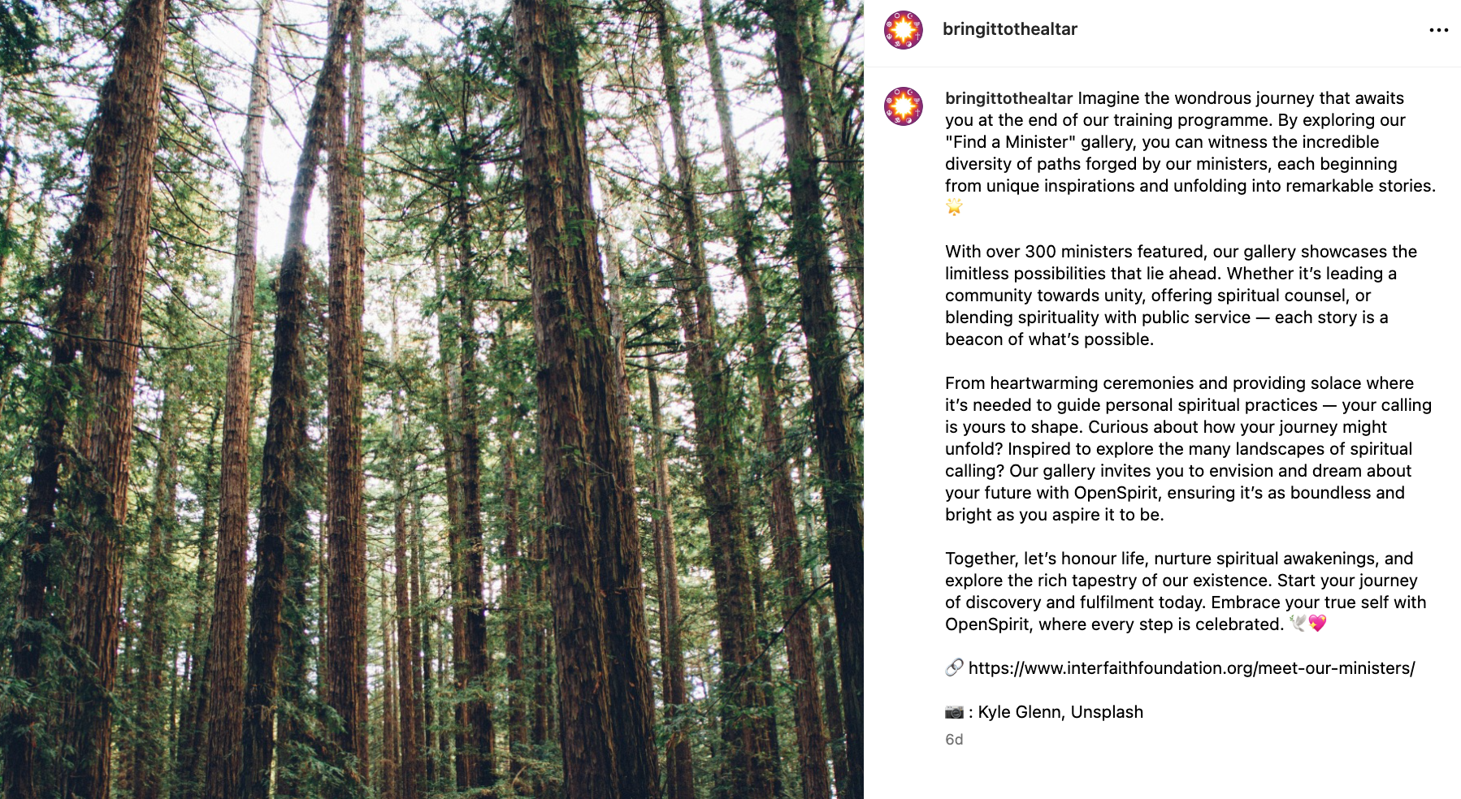This screenshot has width=1461, height=799.
Task: Click the redwood forest photo
Action: (x=431, y=399)
